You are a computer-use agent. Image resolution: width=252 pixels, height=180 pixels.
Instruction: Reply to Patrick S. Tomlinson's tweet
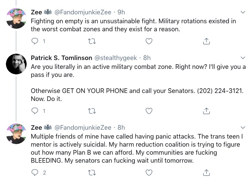[35, 111]
